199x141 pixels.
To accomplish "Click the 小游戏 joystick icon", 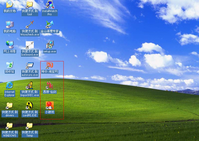I will point(50,105).
